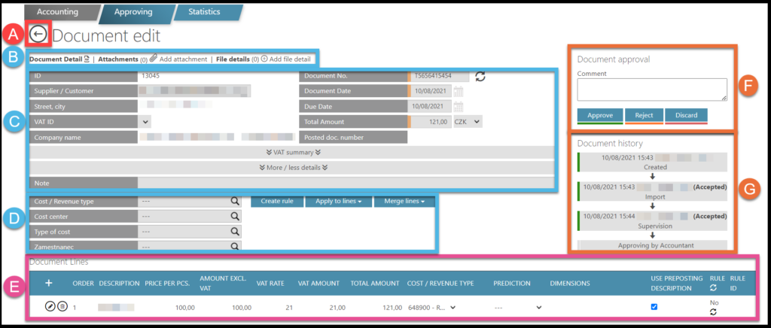771x328 pixels.
Task: Toggle Use preposting description checkbox for line 1
Action: point(654,307)
